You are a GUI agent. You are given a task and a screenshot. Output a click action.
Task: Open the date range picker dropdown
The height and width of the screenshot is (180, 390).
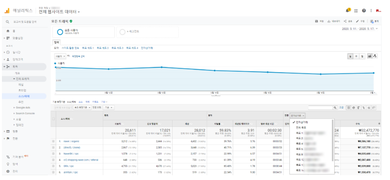[360, 29]
